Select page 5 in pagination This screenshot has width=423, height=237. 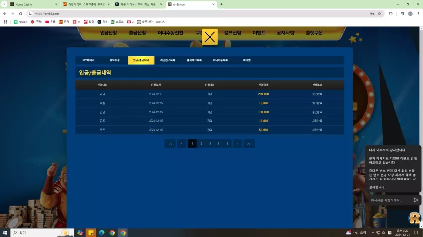[x=227, y=143]
